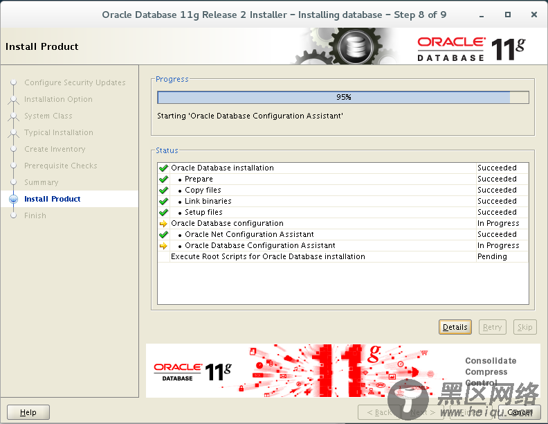Click green checkmark for Oracle Database installation

point(163,168)
